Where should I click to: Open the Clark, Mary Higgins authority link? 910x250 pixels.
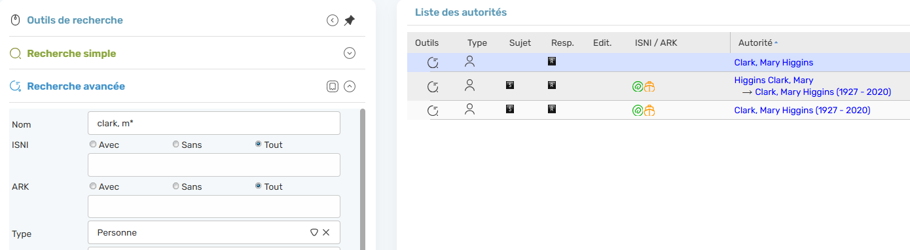[774, 63]
